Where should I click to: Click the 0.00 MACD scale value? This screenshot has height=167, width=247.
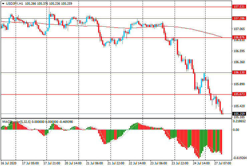[236, 130]
